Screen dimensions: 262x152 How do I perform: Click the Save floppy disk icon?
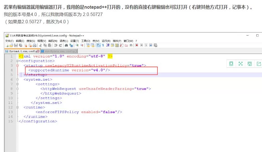[16, 45]
